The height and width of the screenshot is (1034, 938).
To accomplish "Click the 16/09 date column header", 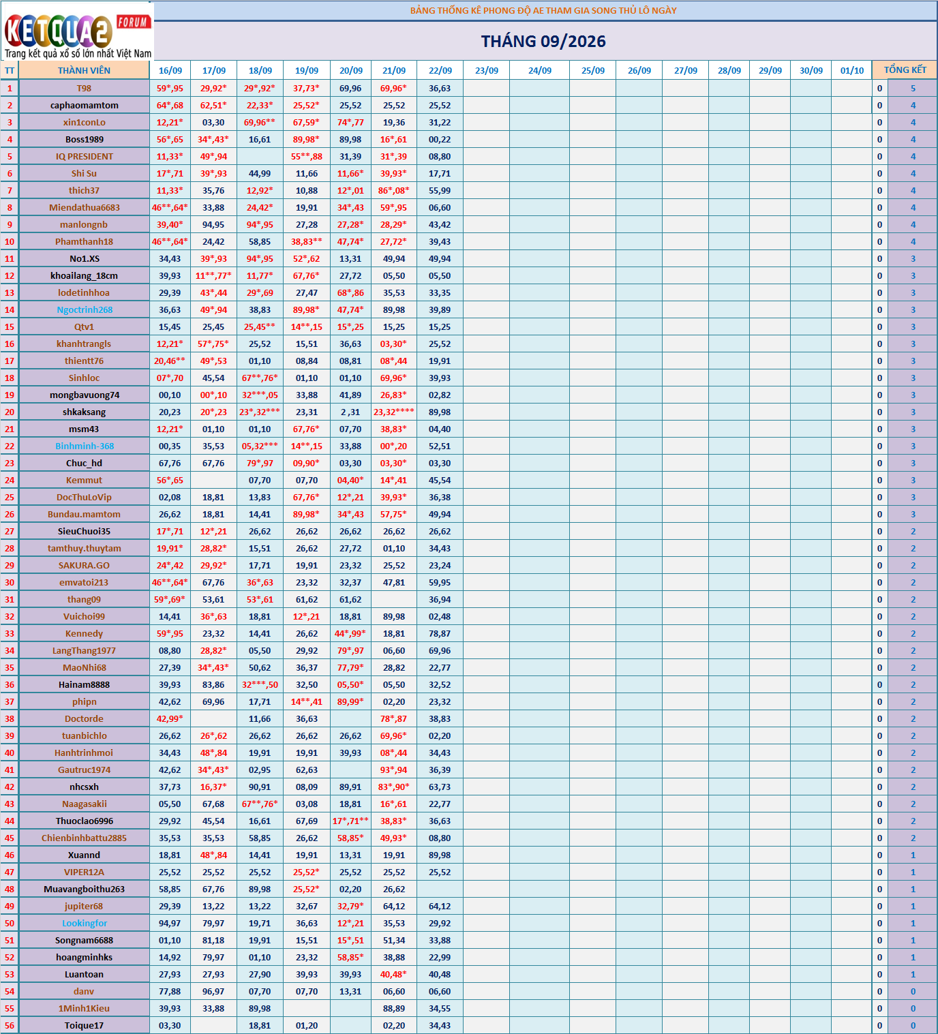I will coord(170,70).
